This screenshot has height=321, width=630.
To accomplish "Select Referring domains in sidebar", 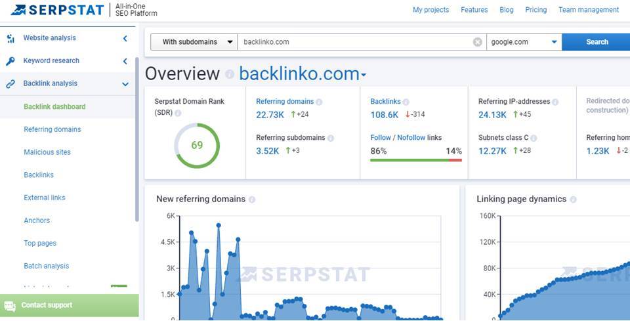I will coord(52,129).
